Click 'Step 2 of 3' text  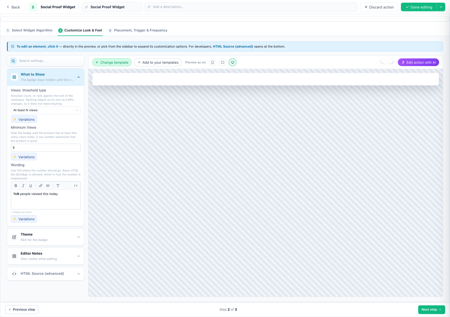click(x=228, y=310)
